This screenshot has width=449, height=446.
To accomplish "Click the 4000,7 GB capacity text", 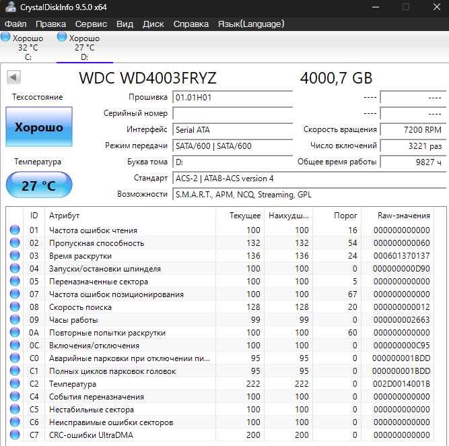I will (x=336, y=78).
